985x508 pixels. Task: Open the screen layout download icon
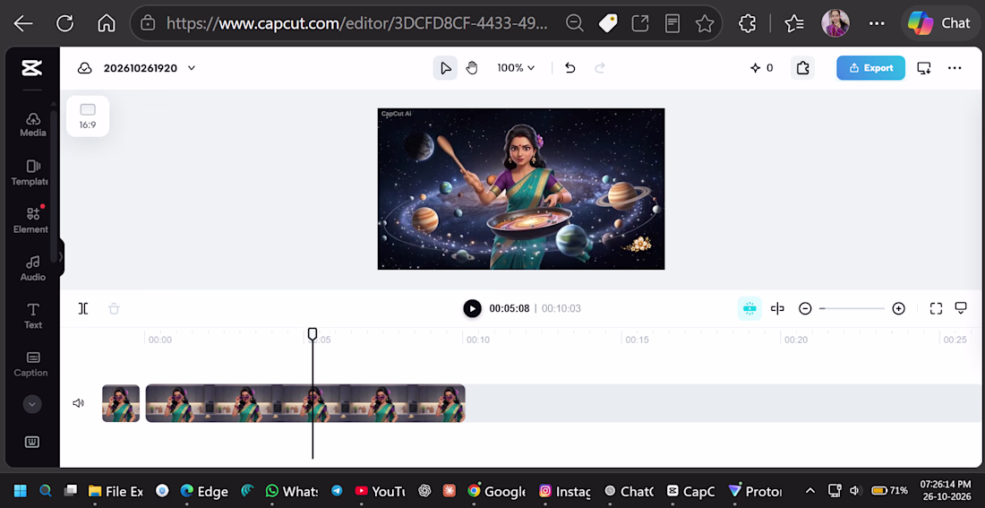point(923,68)
